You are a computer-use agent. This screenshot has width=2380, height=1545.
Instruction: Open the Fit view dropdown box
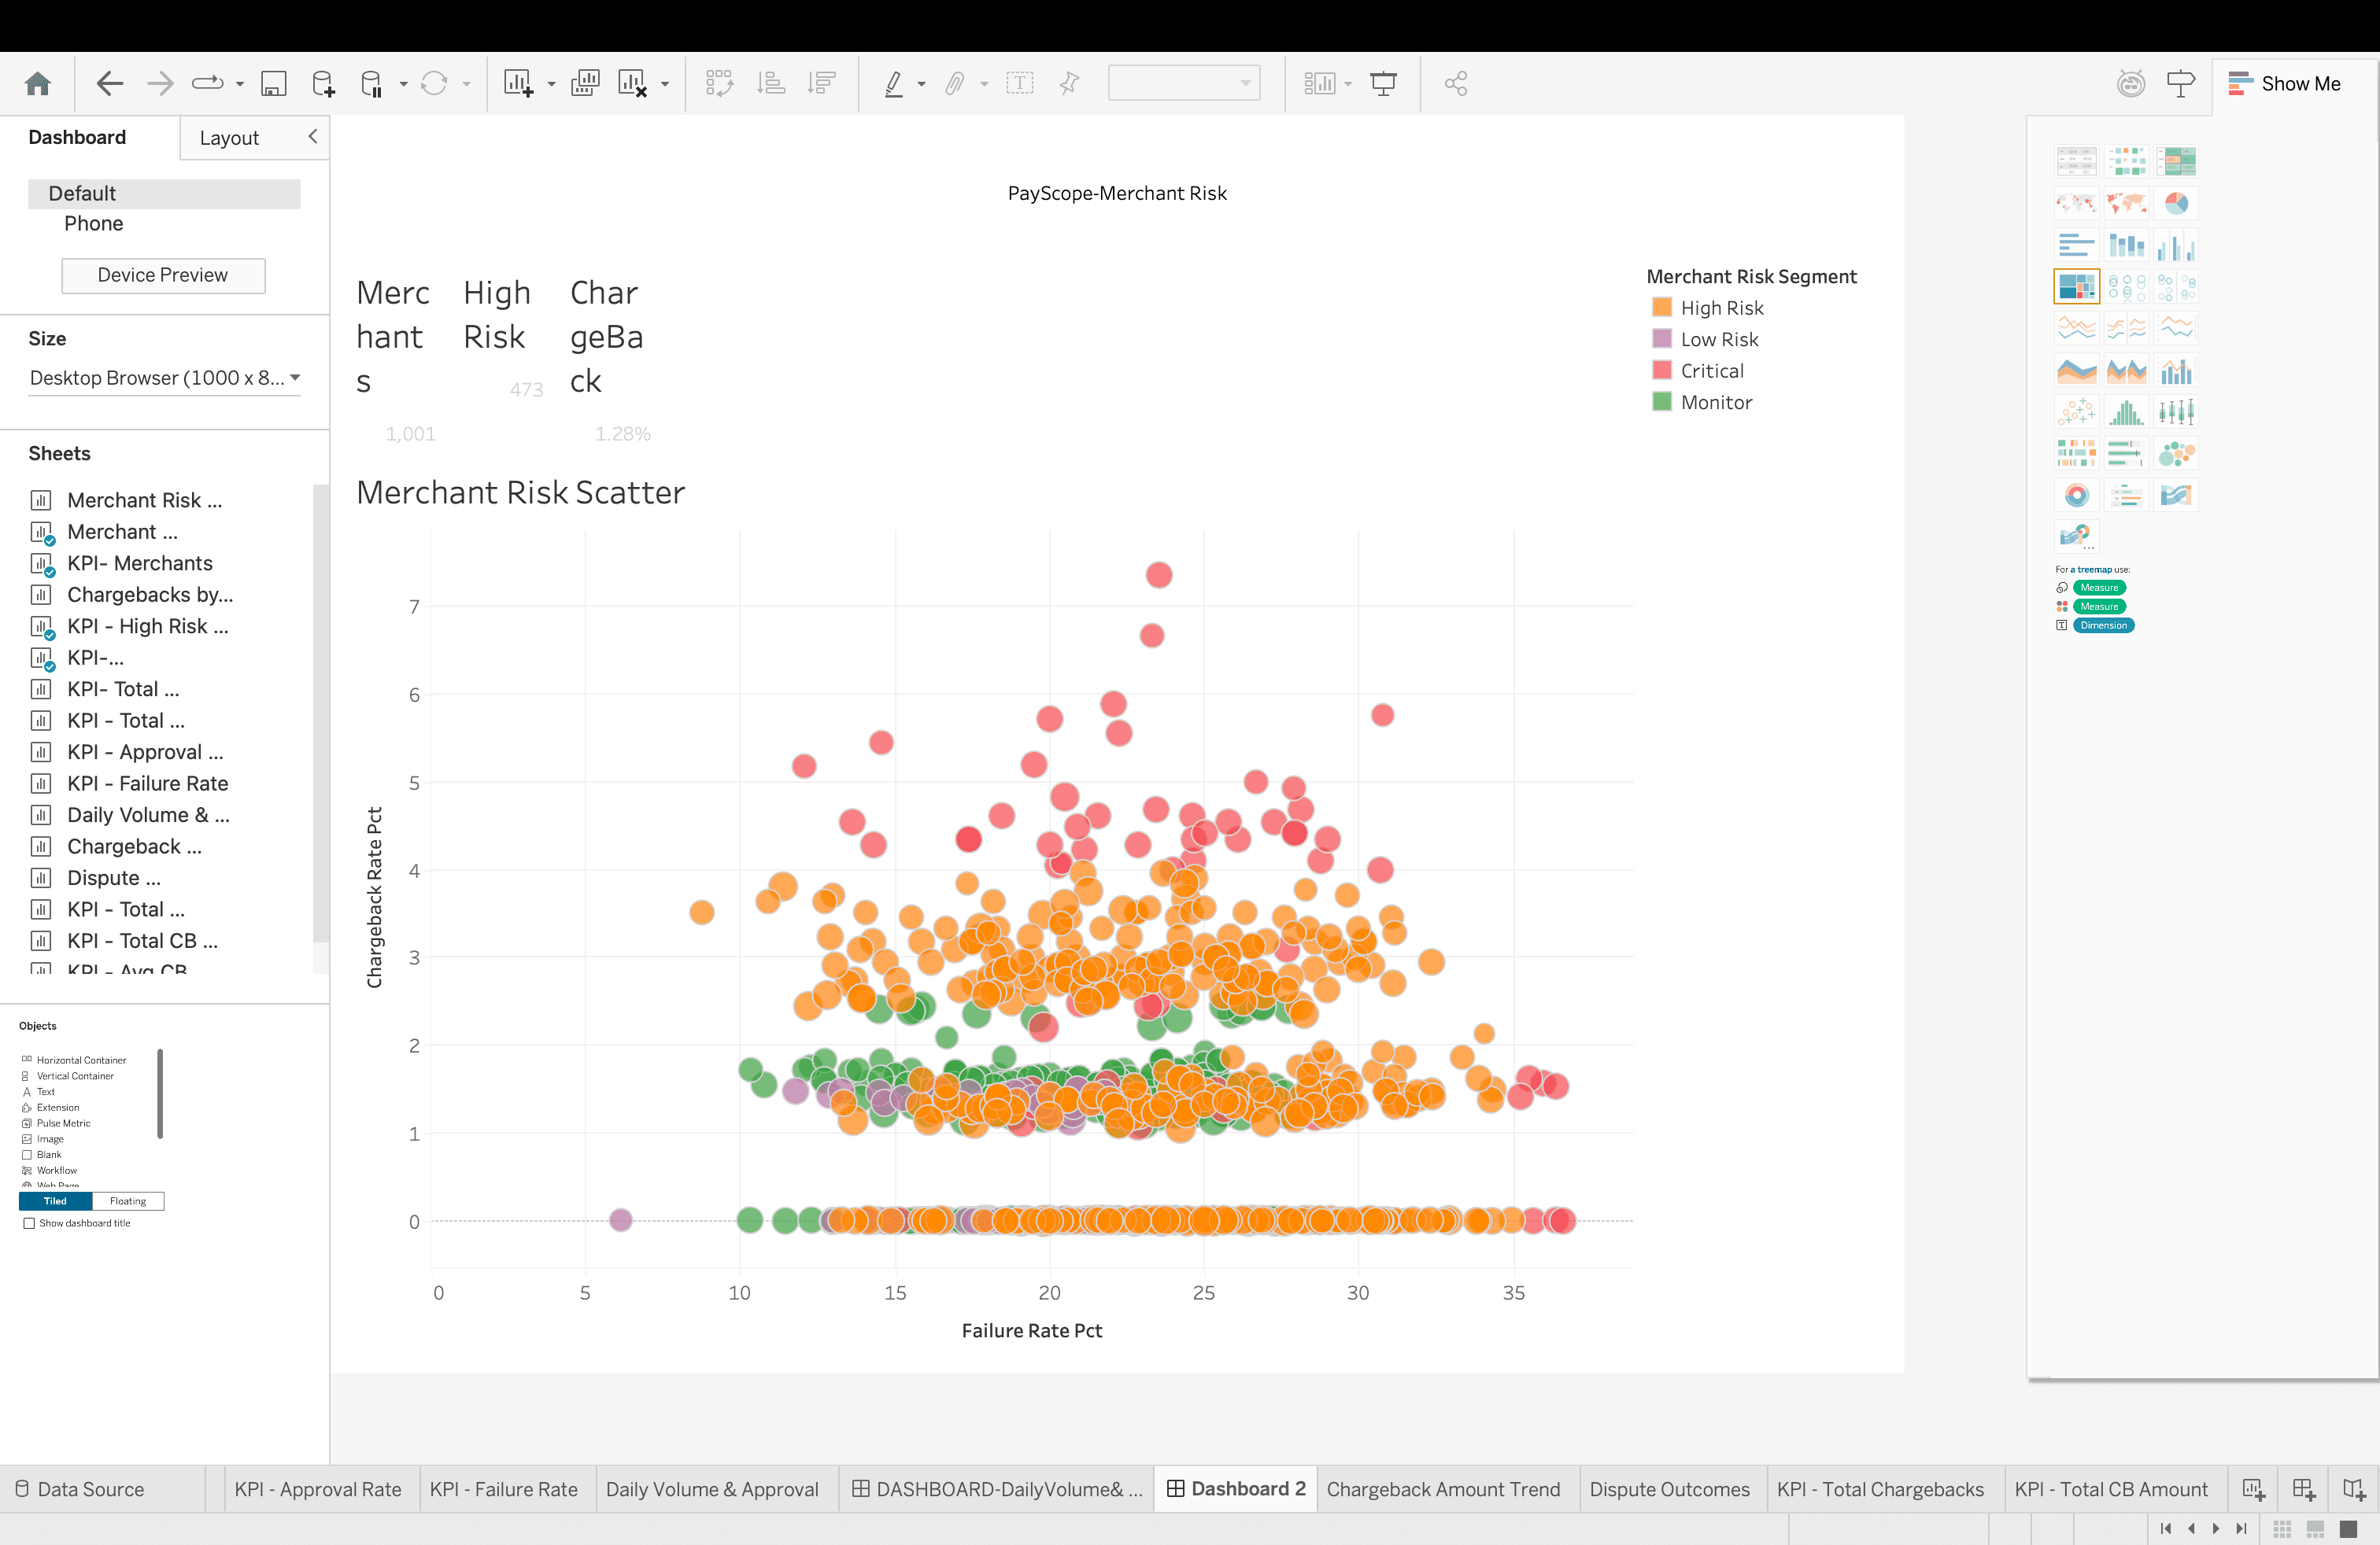click(1184, 84)
